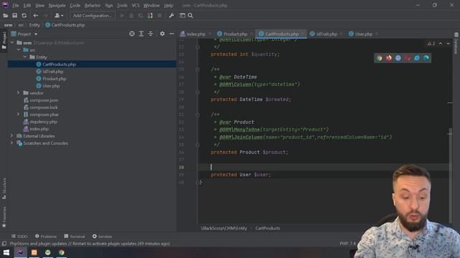Click the plugin updates status message
460x258 pixels.
[89, 244]
